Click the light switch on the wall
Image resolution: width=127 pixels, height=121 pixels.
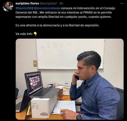pyautogui.click(x=35, y=63)
